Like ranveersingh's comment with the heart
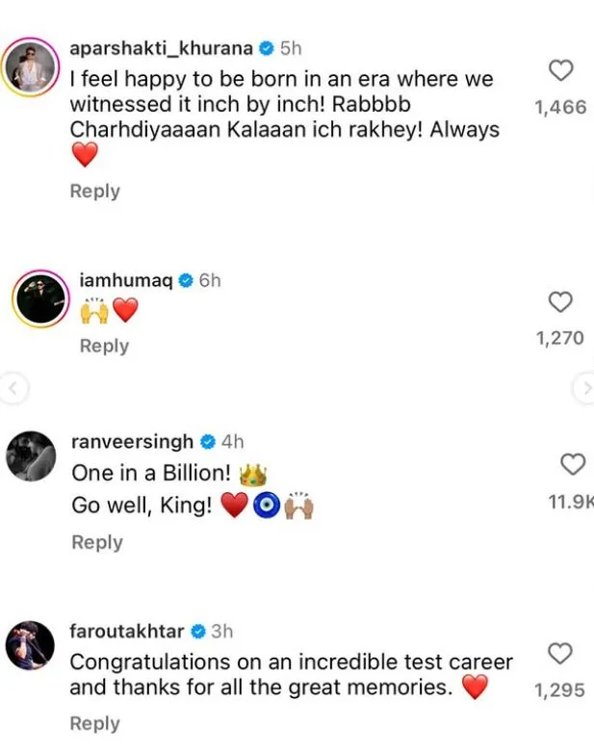Screen dimensions: 594x753 coord(573,465)
